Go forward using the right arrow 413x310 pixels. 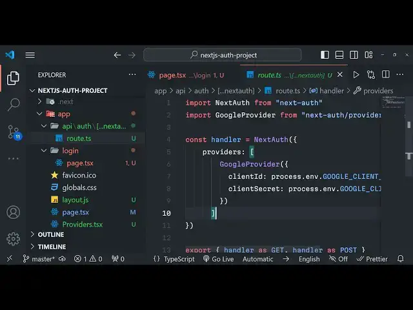(x=132, y=55)
